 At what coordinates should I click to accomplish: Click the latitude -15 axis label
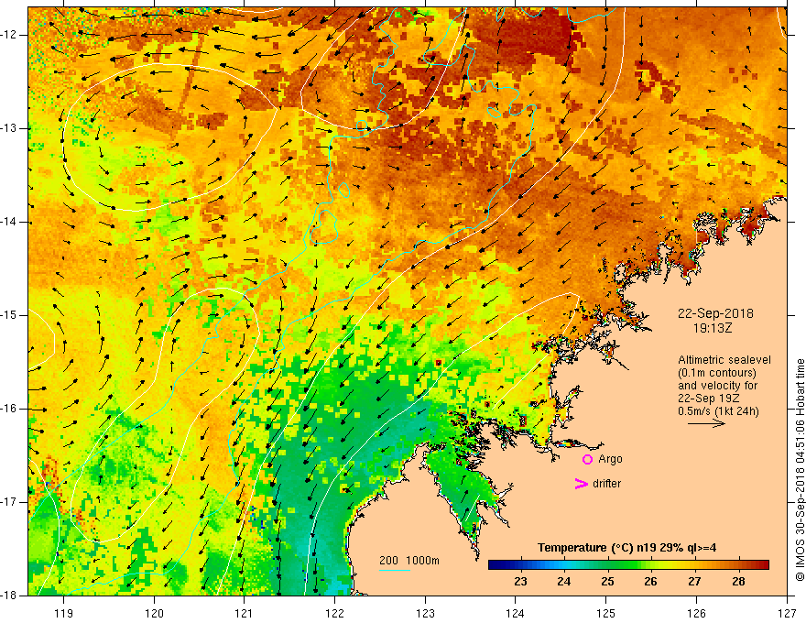9,315
